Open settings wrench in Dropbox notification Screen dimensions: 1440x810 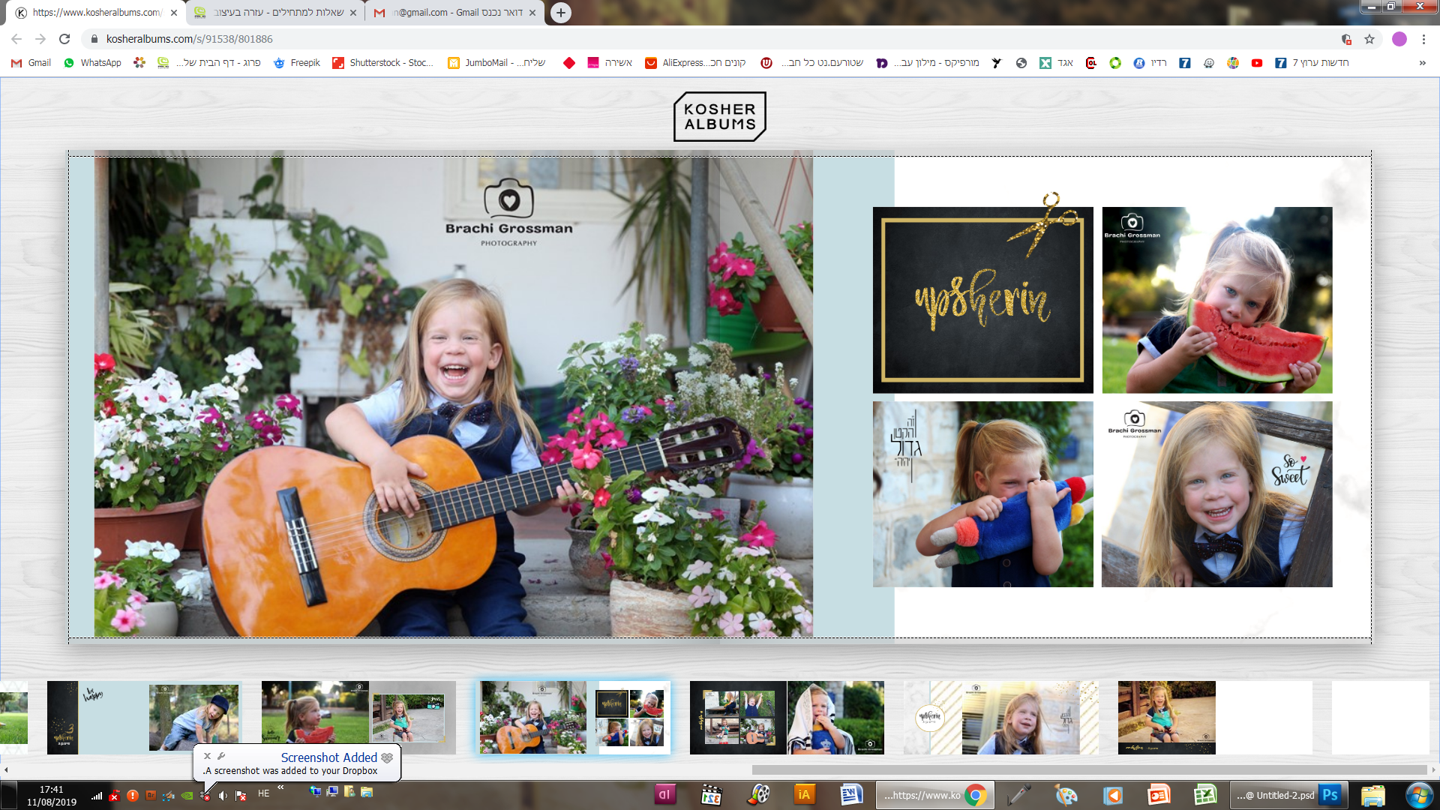tap(221, 756)
